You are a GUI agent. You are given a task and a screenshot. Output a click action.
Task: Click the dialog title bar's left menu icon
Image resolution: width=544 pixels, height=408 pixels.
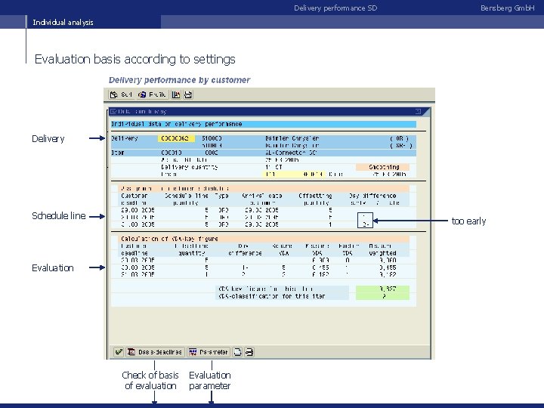(x=113, y=111)
